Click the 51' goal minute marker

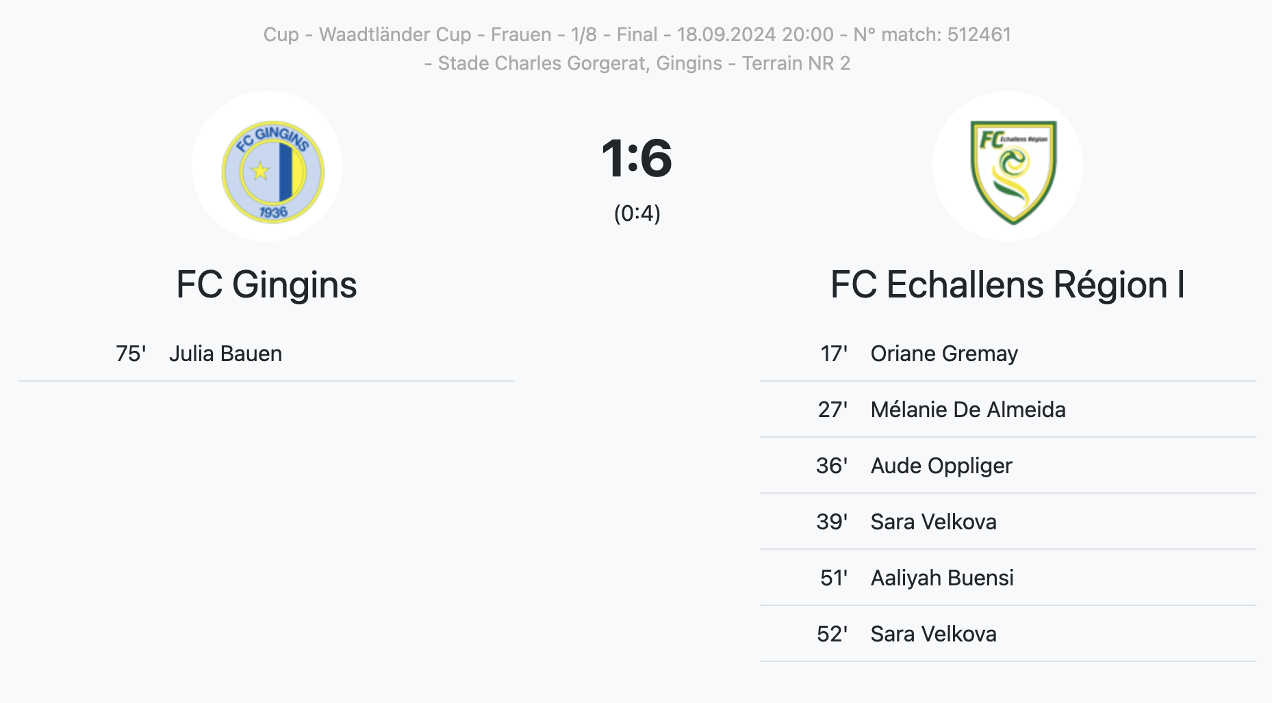[x=834, y=578]
